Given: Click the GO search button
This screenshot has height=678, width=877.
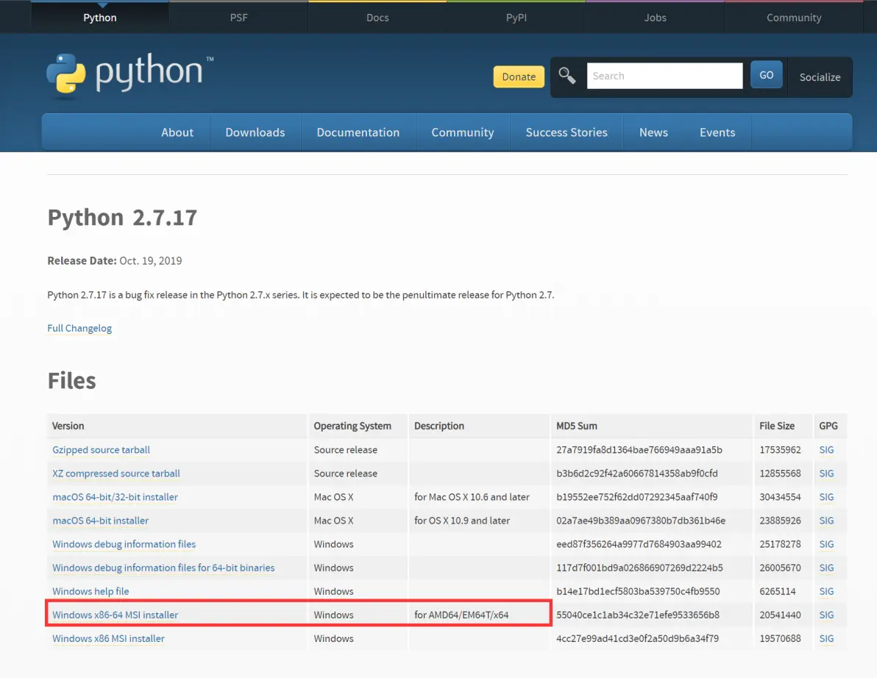Looking at the screenshot, I should (766, 75).
